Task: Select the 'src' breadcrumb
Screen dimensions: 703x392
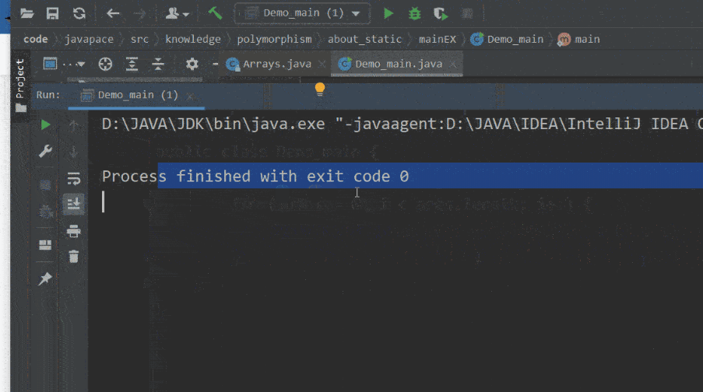Action: [139, 40]
